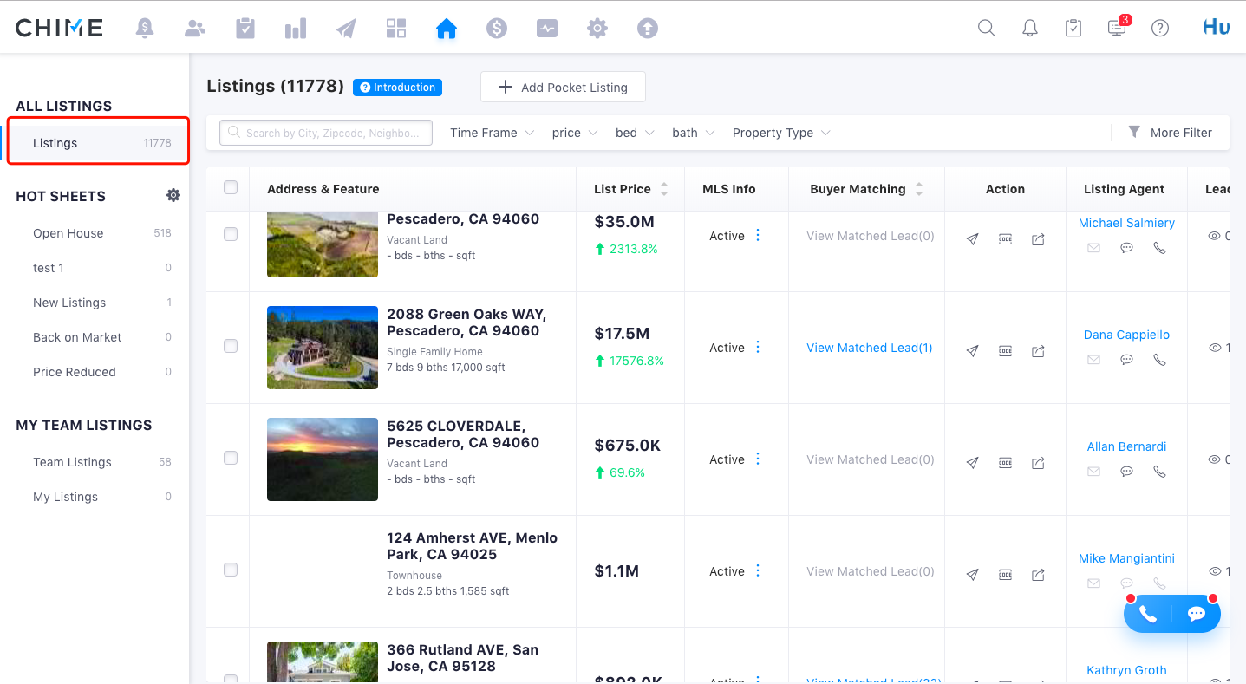Select Open House hot sheet
The image size is (1246, 684).
point(68,233)
